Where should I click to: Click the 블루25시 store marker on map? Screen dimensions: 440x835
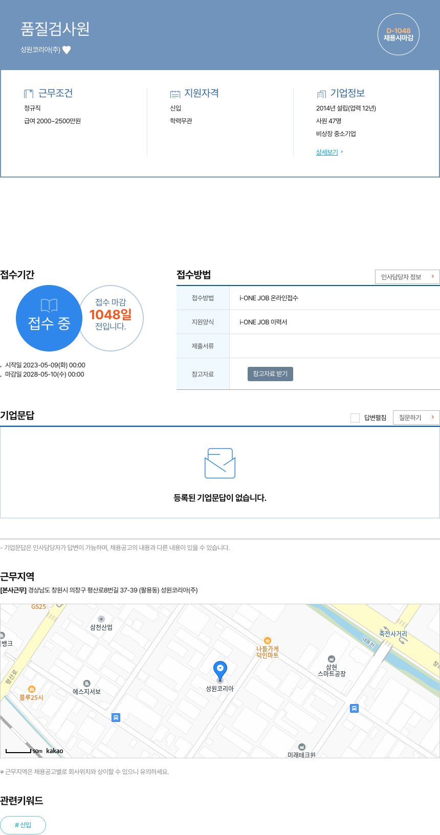click(32, 689)
